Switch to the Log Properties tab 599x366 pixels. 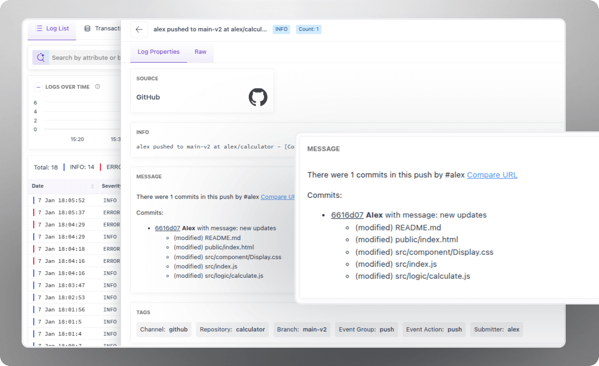tap(158, 52)
